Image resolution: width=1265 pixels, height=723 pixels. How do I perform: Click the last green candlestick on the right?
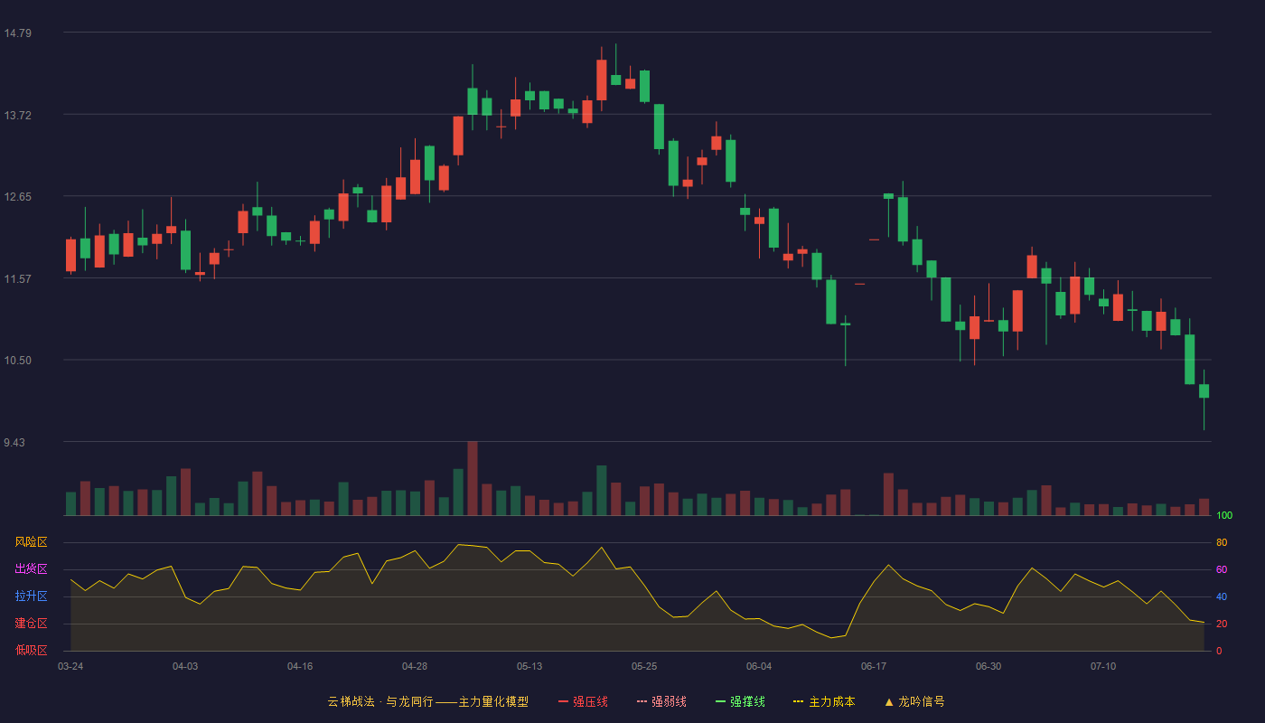1204,390
